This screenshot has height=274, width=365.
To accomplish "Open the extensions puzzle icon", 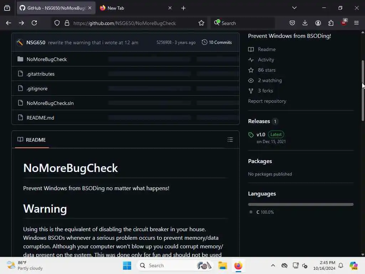I will (x=331, y=23).
